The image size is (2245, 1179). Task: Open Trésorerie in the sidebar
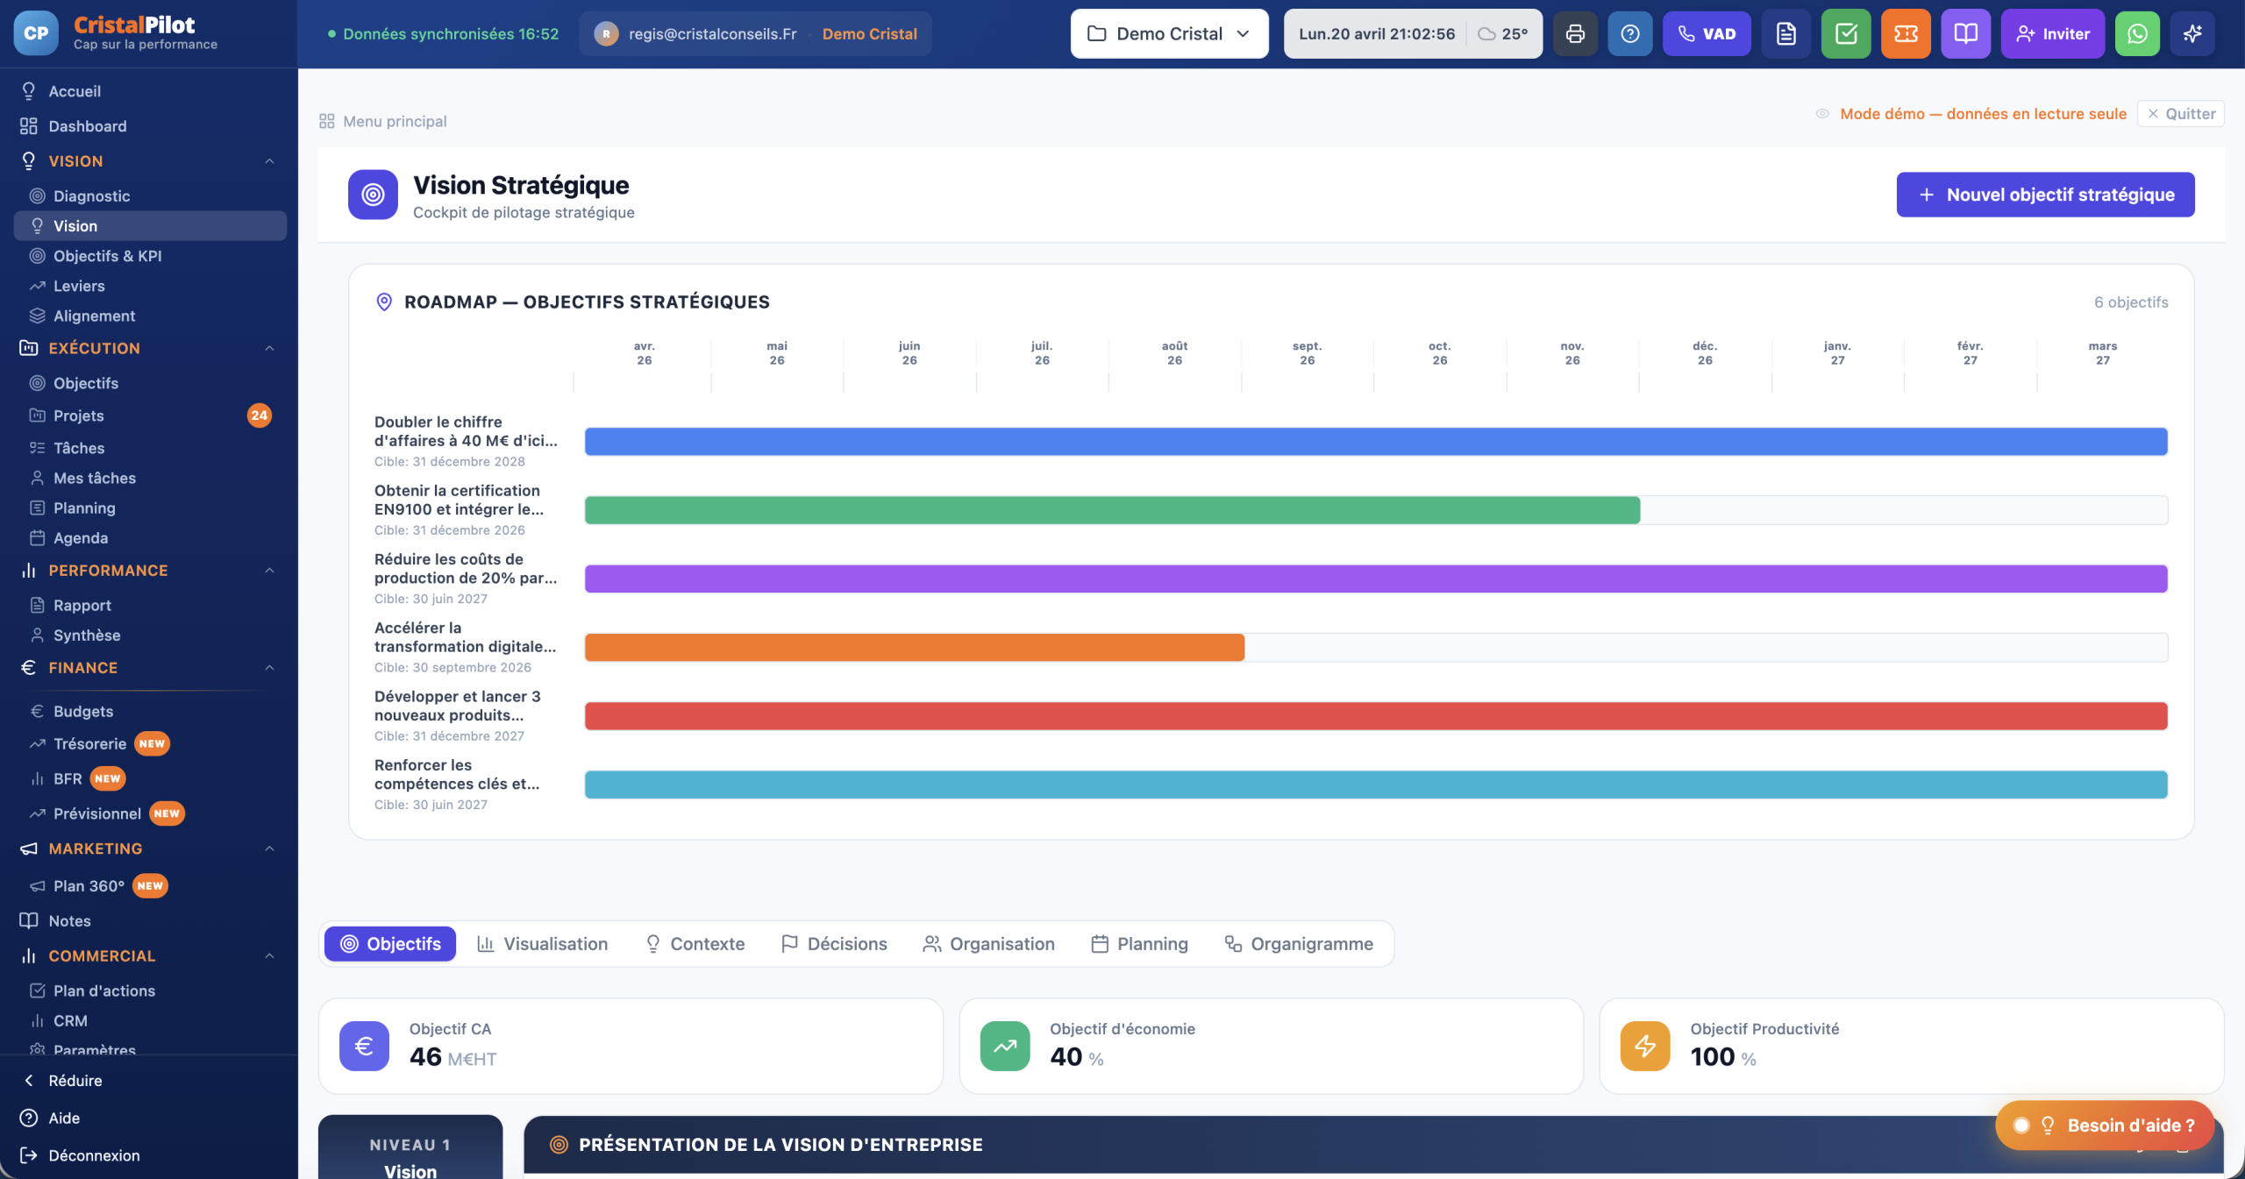89,744
